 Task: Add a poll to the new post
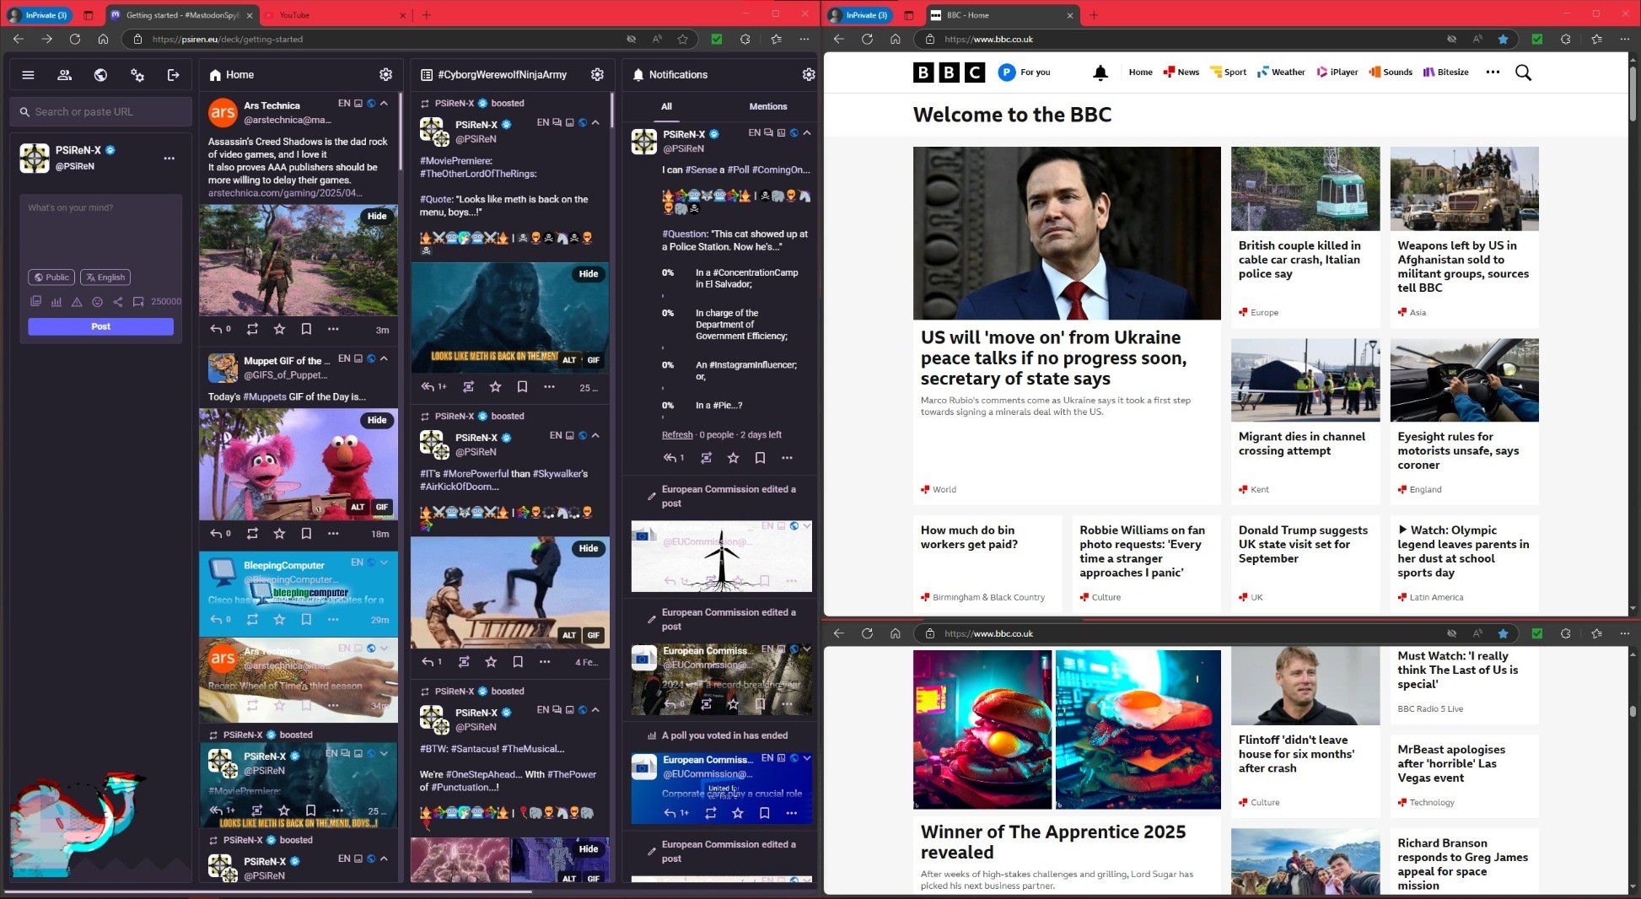click(x=56, y=301)
